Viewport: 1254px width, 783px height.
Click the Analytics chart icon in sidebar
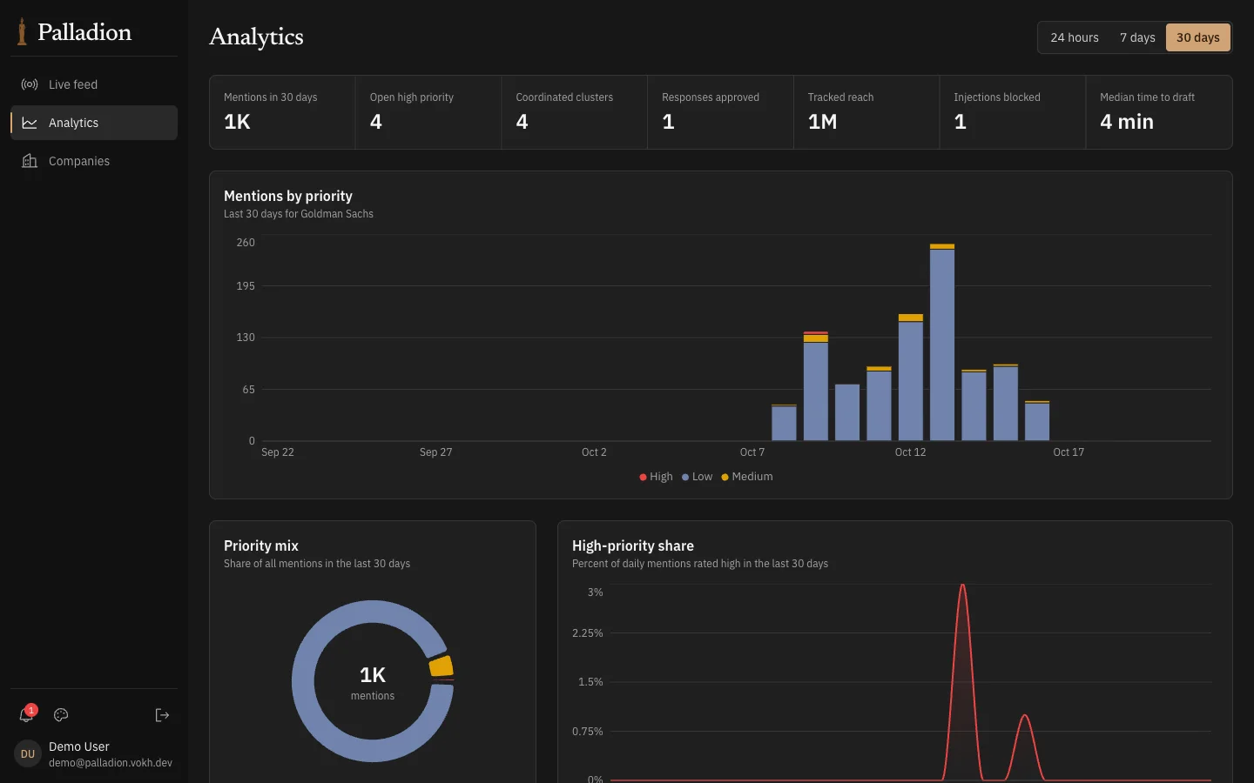[x=30, y=123]
